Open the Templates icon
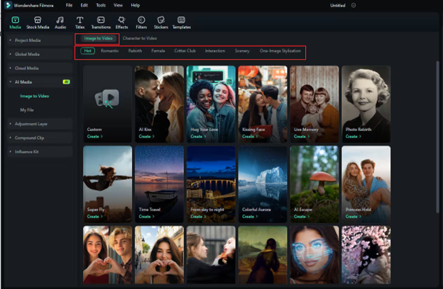 click(x=181, y=21)
